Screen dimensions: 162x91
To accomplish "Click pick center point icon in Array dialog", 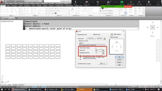I will [x=105, y=39].
